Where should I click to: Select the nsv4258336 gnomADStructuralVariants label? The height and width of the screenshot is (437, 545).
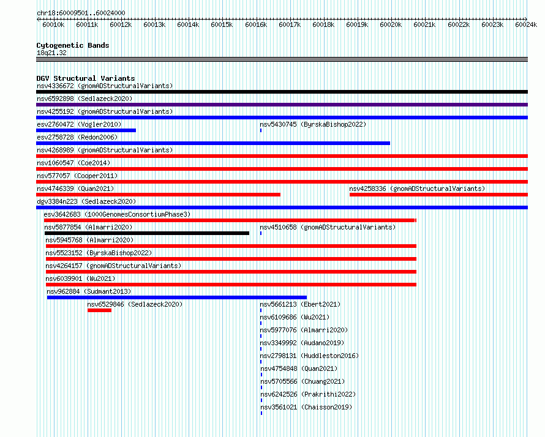coord(417,189)
